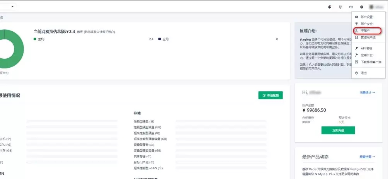Click the map icon in top bar
The width and height of the screenshot is (388, 179).
[340, 7]
